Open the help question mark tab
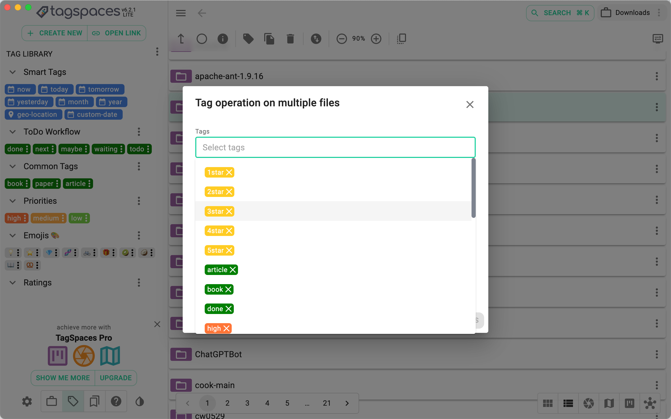Image resolution: width=671 pixels, height=419 pixels. point(116,401)
